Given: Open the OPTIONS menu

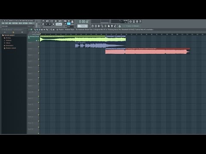Looking at the screenshot, I should click(25, 23).
